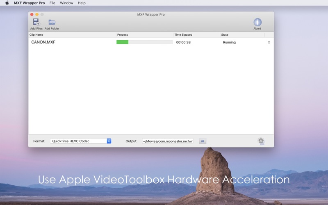Remove CANON.MXF with the X button

click(269, 42)
